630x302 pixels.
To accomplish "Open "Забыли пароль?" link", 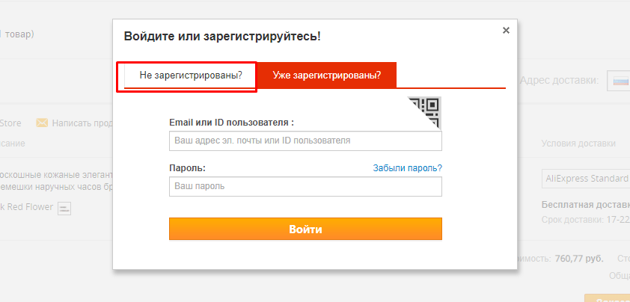I will click(407, 168).
